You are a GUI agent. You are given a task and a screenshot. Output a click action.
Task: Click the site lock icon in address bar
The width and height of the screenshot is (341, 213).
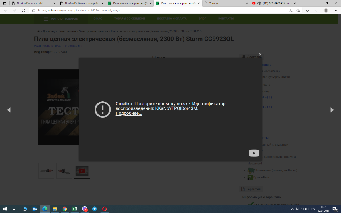[x=34, y=10]
